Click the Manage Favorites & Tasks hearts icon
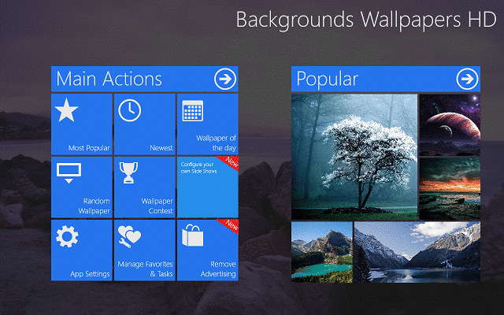This screenshot has width=504, height=315. (129, 236)
